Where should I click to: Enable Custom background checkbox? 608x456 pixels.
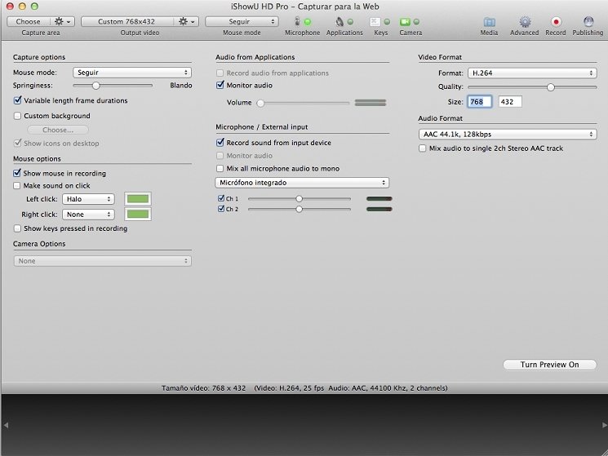pyautogui.click(x=17, y=116)
